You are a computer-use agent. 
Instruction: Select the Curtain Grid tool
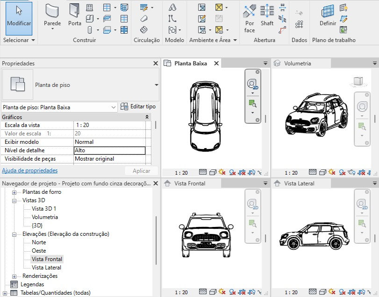[124, 19]
